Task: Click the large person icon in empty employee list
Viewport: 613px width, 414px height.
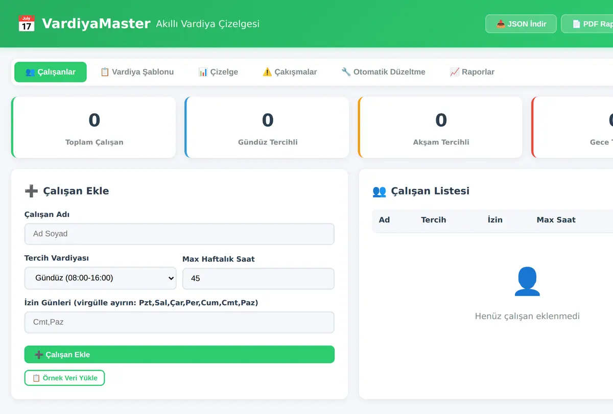Action: (x=527, y=281)
